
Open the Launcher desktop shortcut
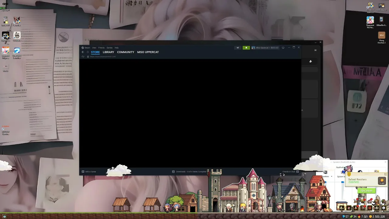[x=17, y=21]
